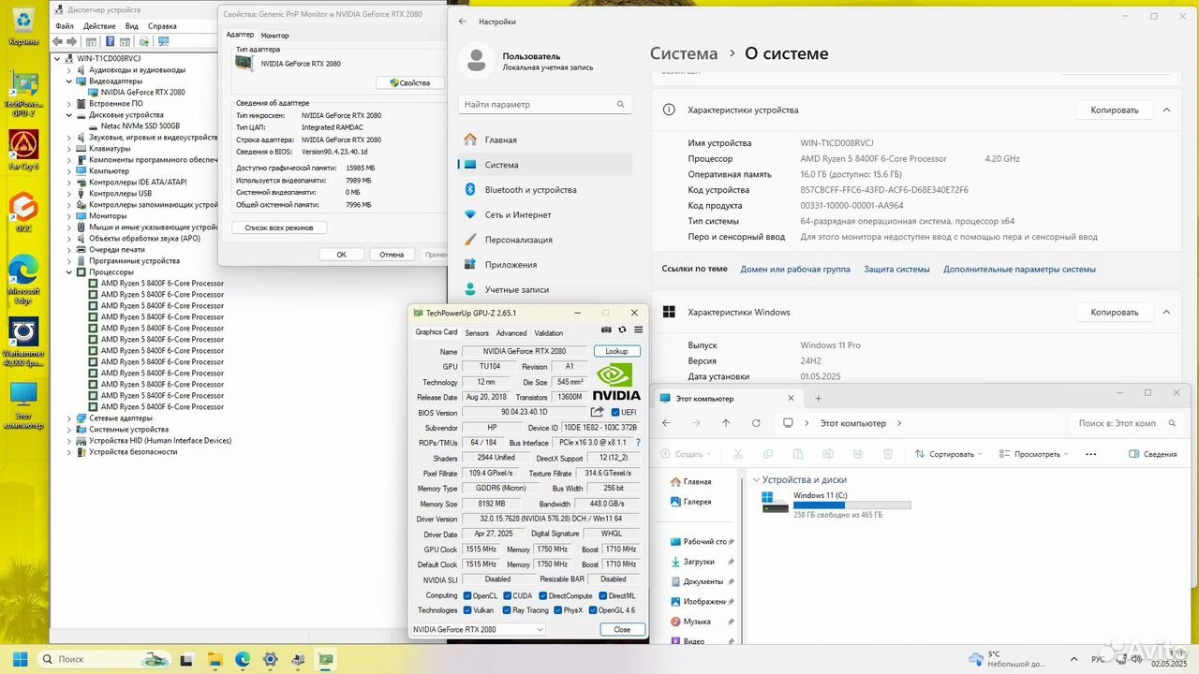Image resolution: width=1199 pixels, height=674 pixels.
Task: Toggle OpenGL 4.6 checkbox in GPU-Z
Action: 592,610
